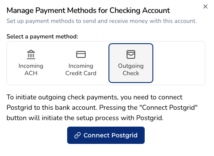Click the envelope check icon
Screen dimensions: 214x156
point(131,54)
